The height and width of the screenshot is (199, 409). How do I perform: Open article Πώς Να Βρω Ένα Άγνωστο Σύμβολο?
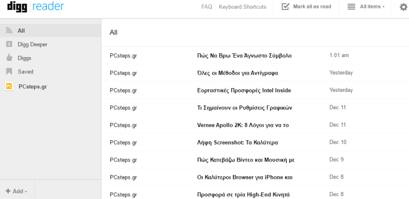coord(244,55)
